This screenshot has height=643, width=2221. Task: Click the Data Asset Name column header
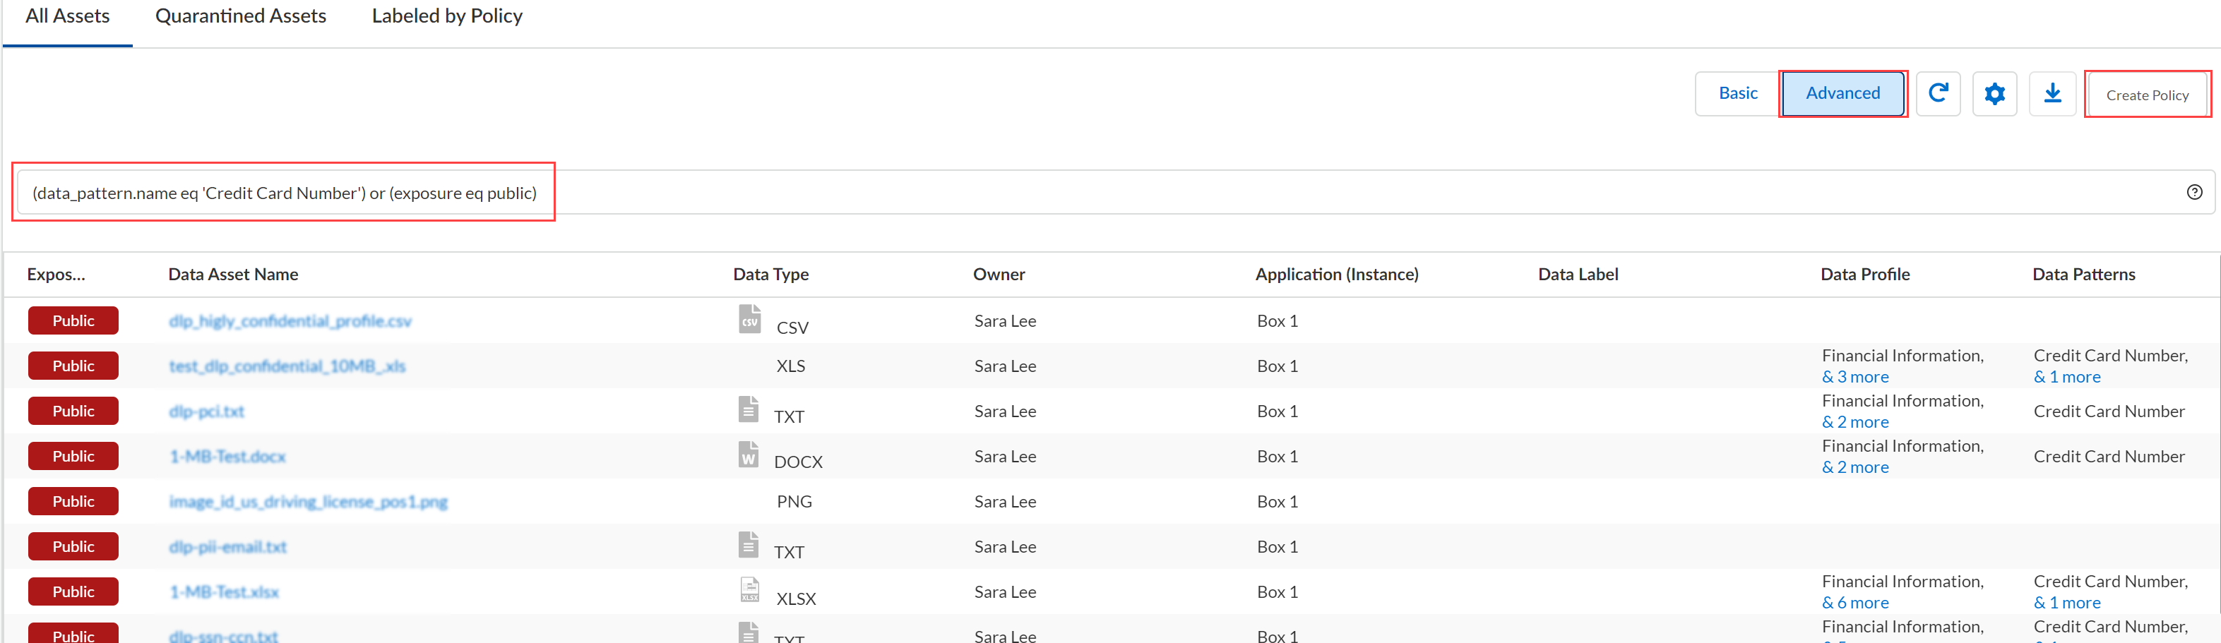click(233, 274)
